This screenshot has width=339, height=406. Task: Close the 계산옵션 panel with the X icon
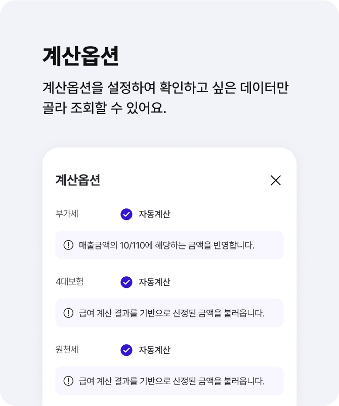[x=276, y=180]
